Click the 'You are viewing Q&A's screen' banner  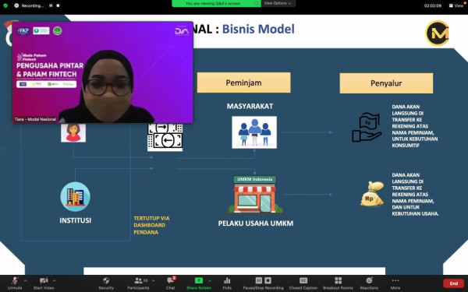pyautogui.click(x=216, y=3)
